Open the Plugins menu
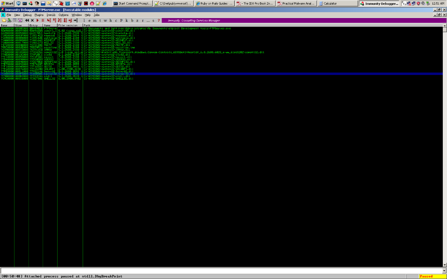Screen dimensions: 447x279 (x=39, y=15)
